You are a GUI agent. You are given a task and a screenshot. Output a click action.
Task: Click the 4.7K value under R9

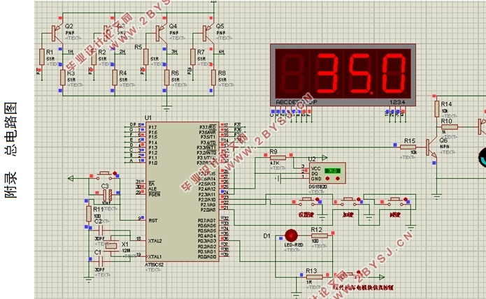275,163
